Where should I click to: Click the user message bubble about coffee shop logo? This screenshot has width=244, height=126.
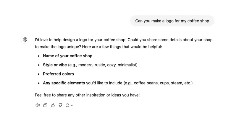(x=172, y=21)
